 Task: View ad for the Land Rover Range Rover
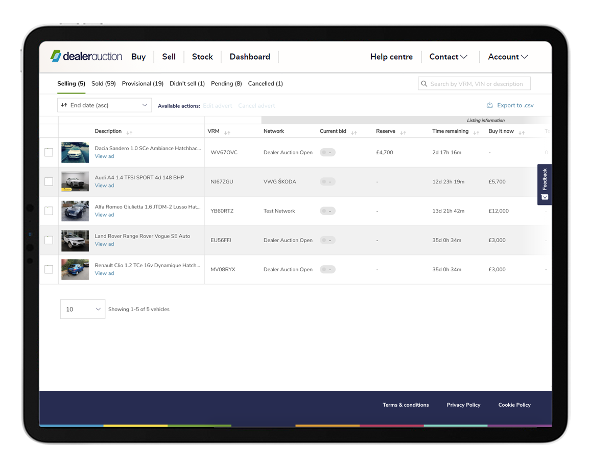coord(104,244)
